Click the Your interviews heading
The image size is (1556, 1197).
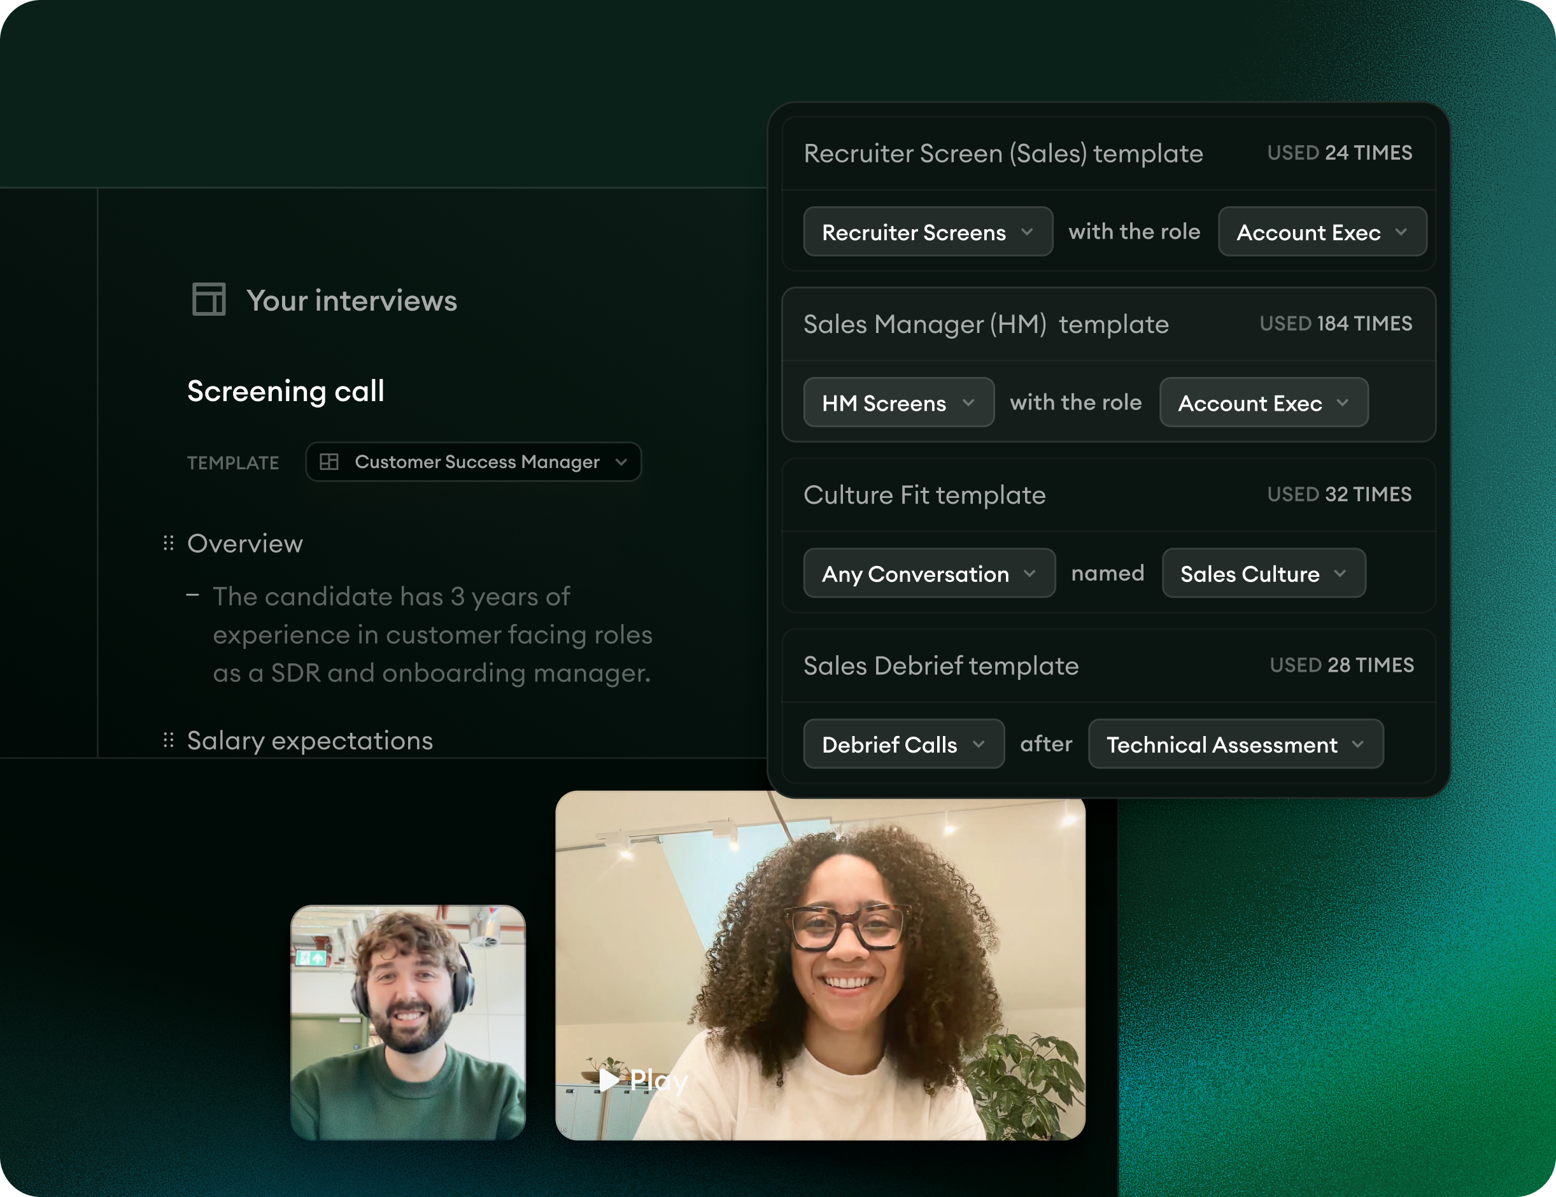(x=352, y=300)
